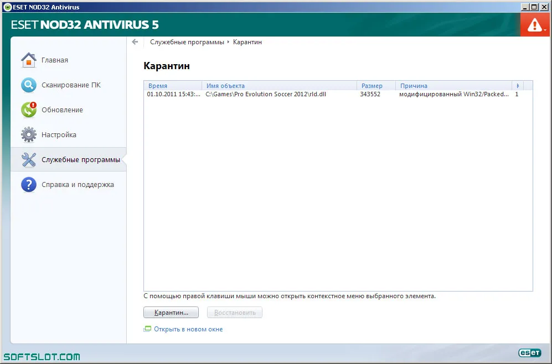Open the Открыть в новом окне link

[x=188, y=329]
